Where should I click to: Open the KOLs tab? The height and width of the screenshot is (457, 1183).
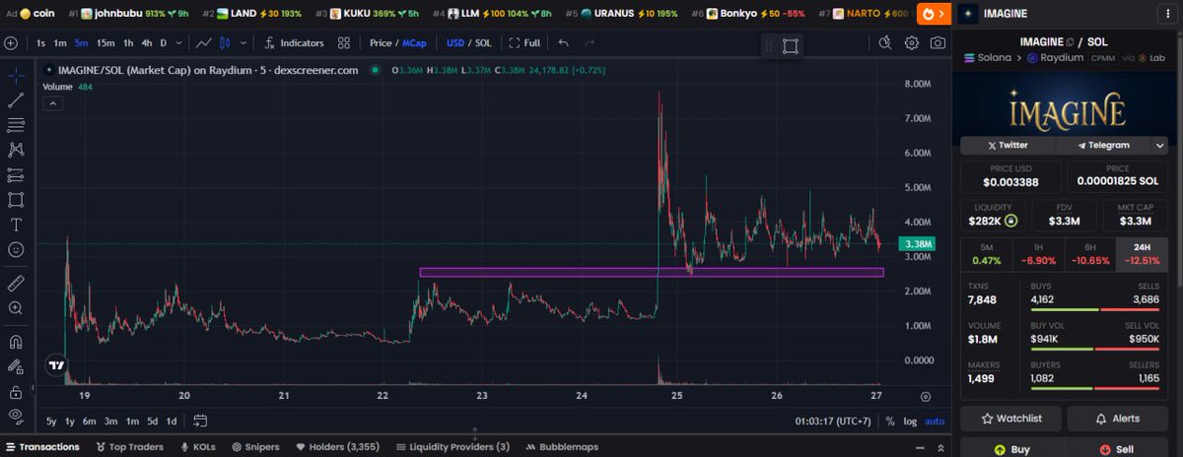click(x=196, y=446)
